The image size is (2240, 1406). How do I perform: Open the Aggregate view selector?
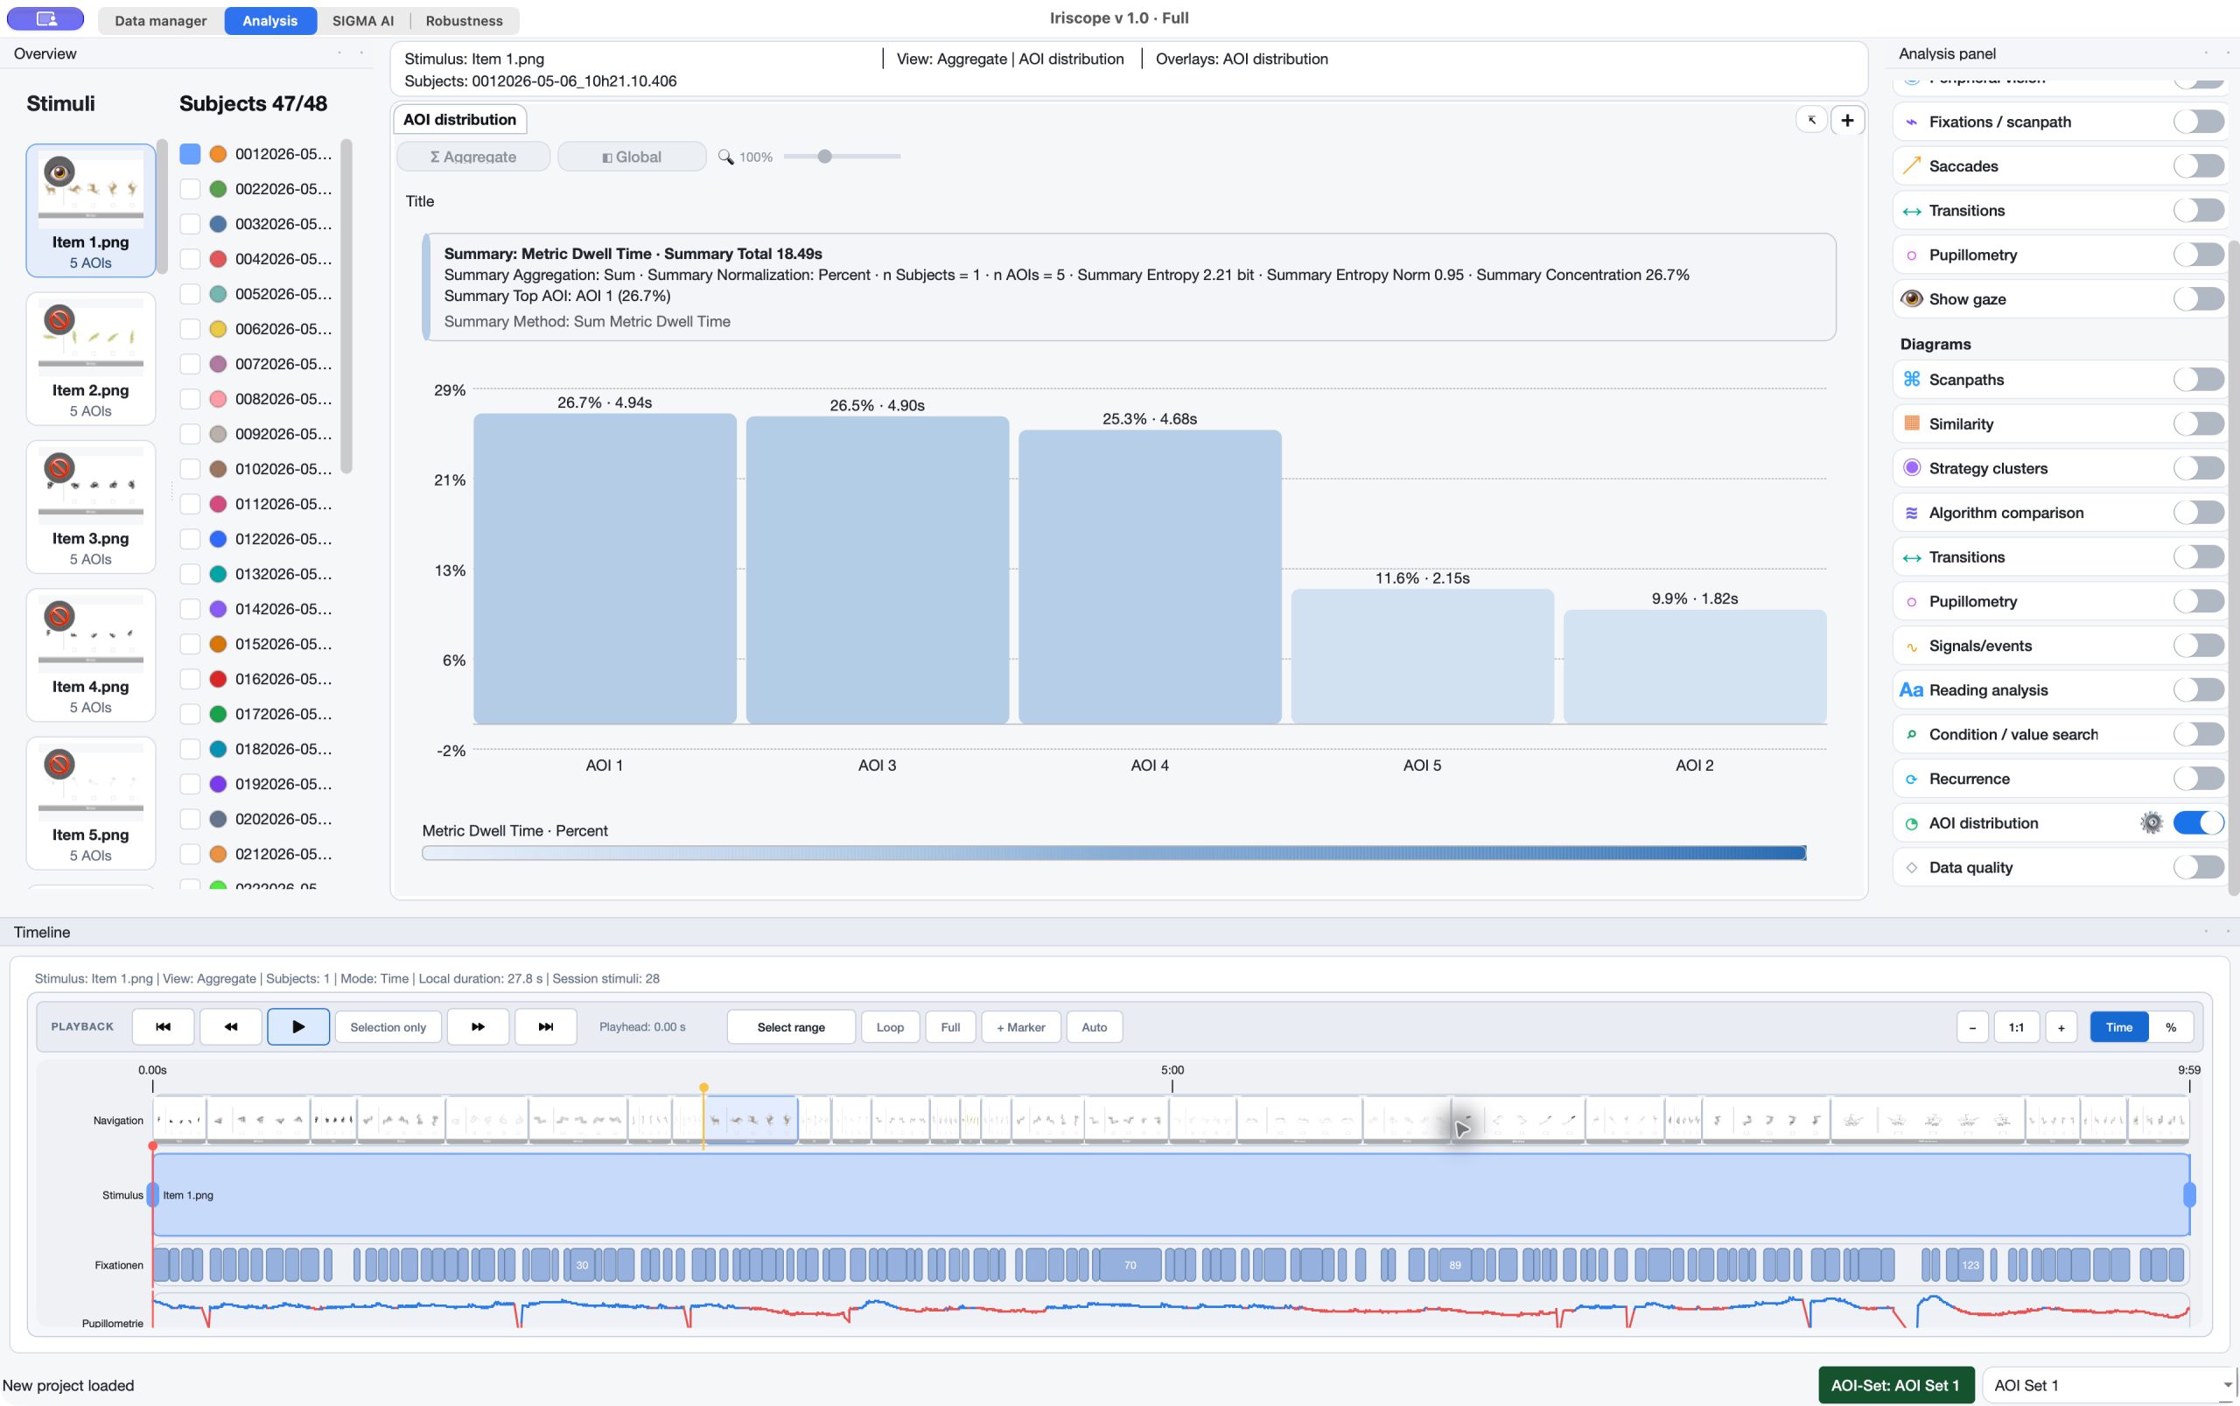[473, 157]
